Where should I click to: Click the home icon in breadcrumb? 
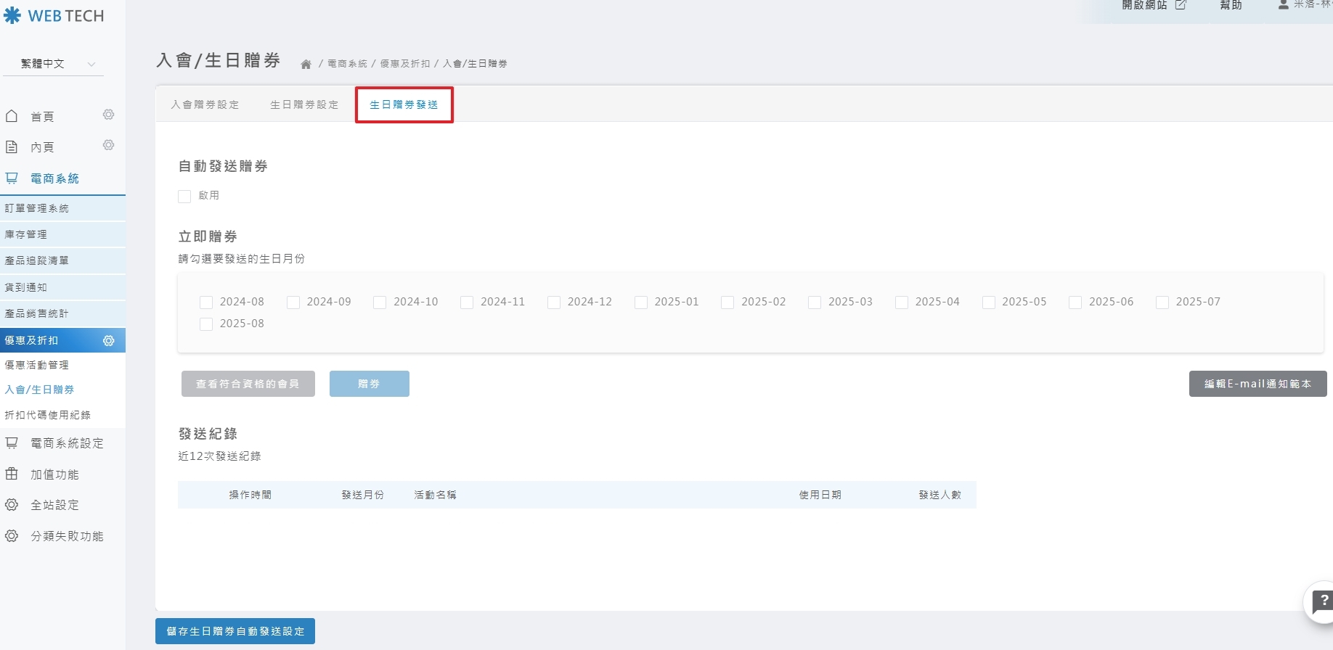[x=306, y=65]
